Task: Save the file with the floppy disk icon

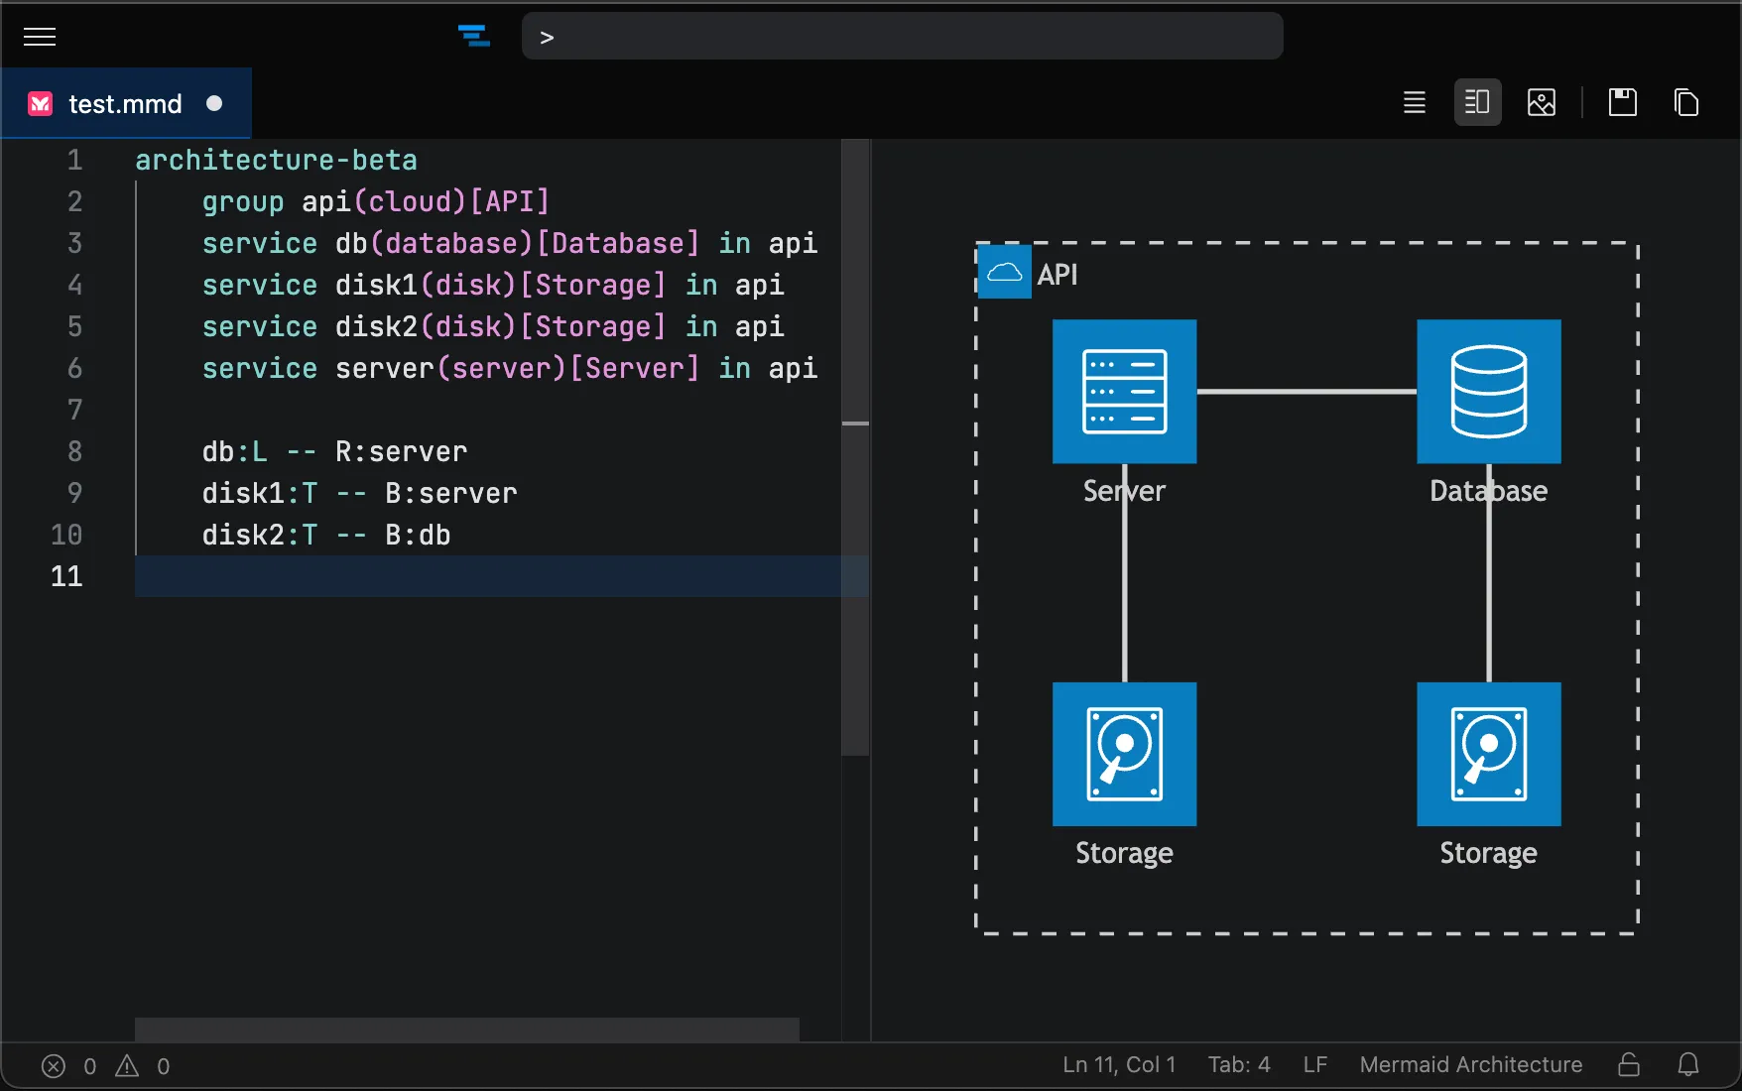Action: click(1622, 102)
